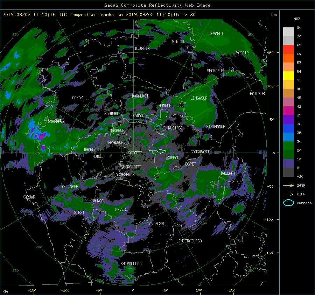Image resolution: width=315 pixels, height=295 pixels.
Task: Click the white 23MN arrow legend icon
Action: coord(288,194)
